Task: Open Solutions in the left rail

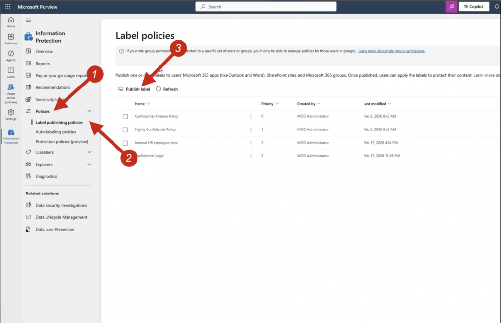Action: (11, 39)
